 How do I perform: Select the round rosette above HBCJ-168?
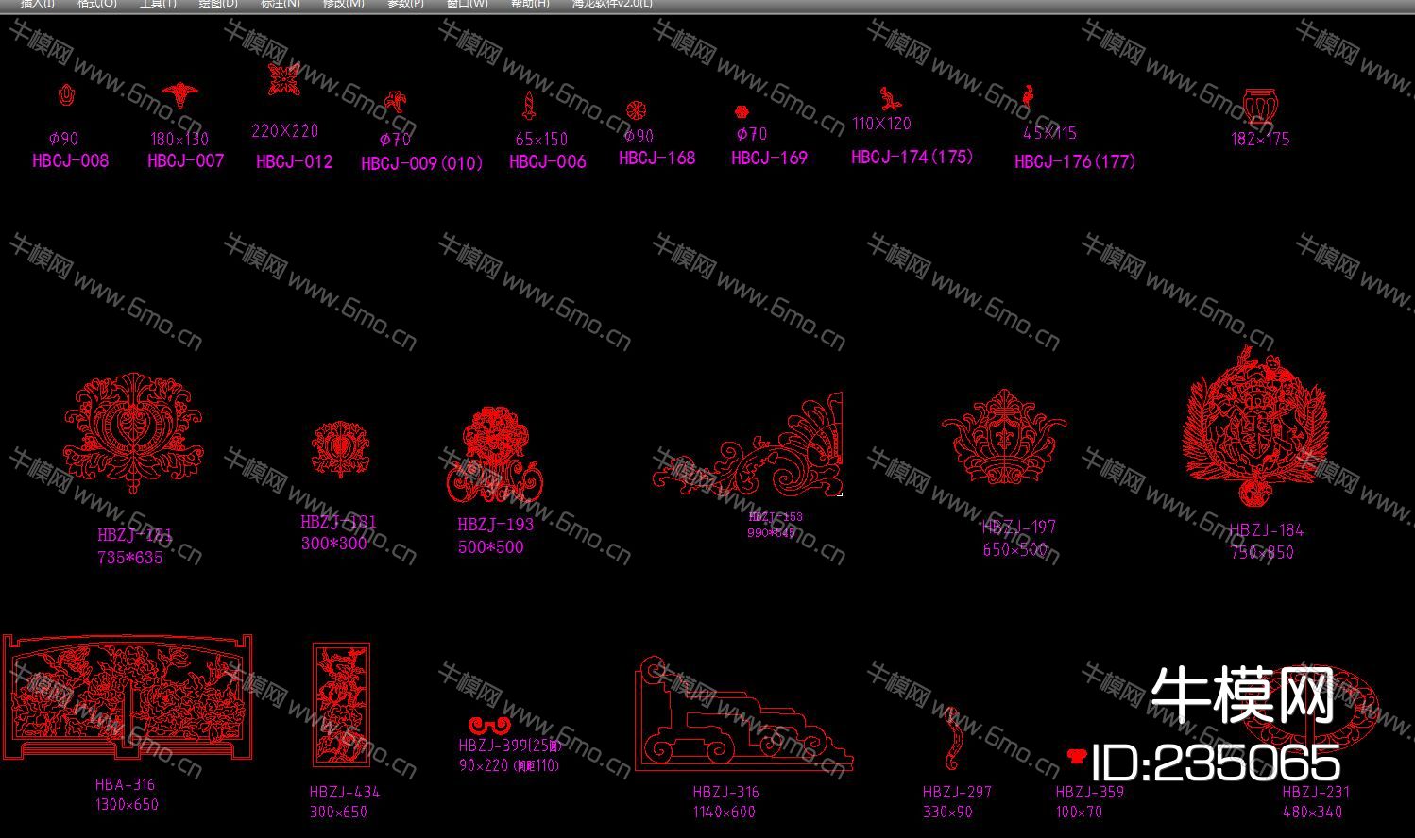coord(635,110)
